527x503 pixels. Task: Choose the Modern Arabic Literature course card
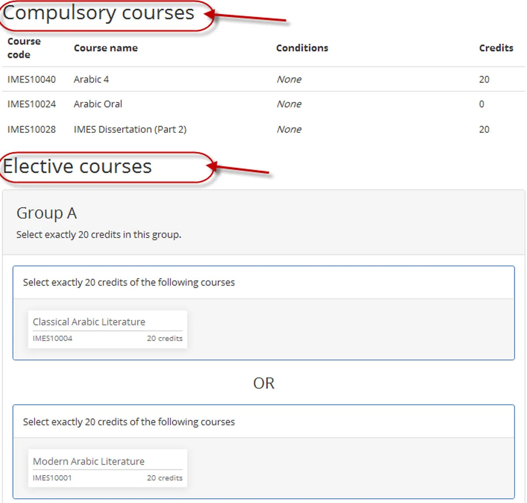108,468
